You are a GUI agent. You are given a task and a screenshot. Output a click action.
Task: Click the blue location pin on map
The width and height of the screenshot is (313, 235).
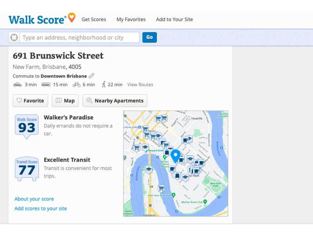[x=176, y=155]
